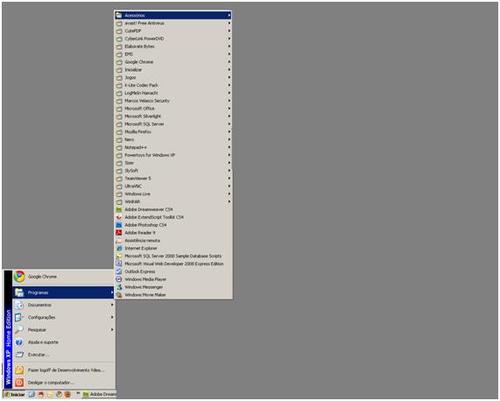The height and width of the screenshot is (401, 500).
Task: Open the Notepad++ submenu
Action: click(x=173, y=147)
